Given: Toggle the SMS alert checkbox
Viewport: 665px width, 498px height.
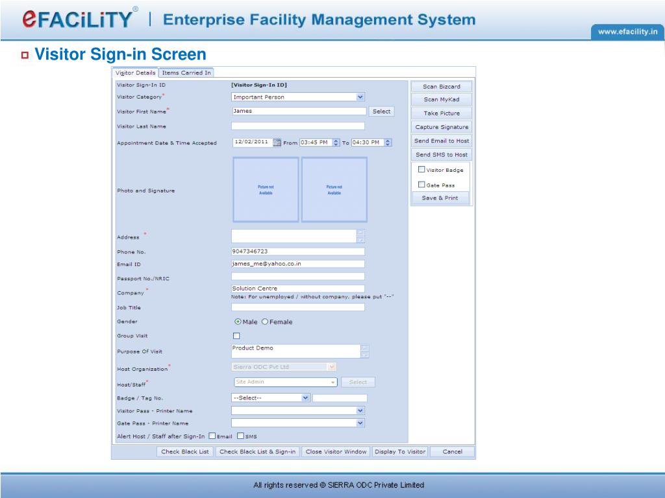Looking at the screenshot, I should click(240, 436).
